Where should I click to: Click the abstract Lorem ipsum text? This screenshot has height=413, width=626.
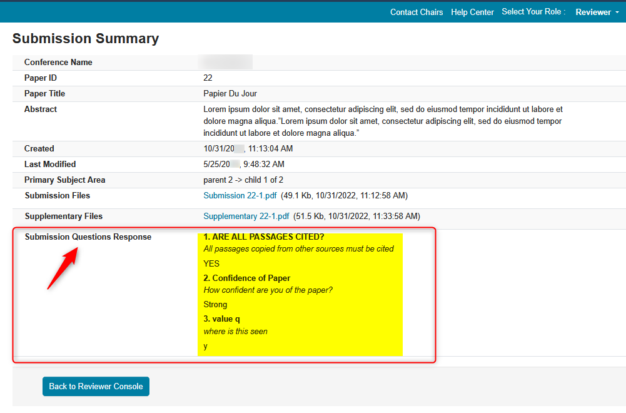point(383,121)
